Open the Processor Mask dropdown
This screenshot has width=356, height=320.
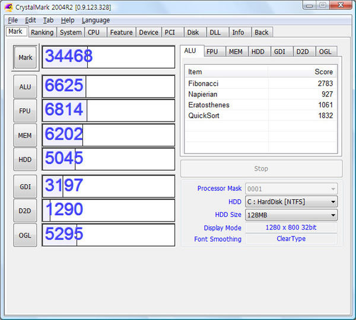coord(291,188)
